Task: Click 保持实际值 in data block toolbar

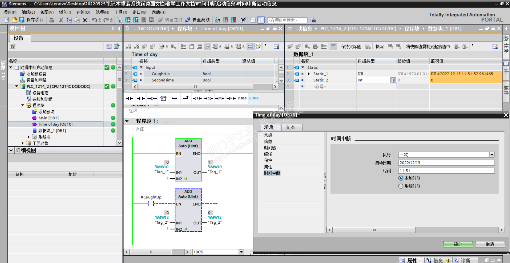Action: (351, 47)
